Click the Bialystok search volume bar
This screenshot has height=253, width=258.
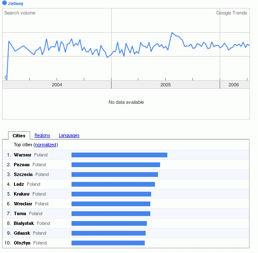point(109,223)
